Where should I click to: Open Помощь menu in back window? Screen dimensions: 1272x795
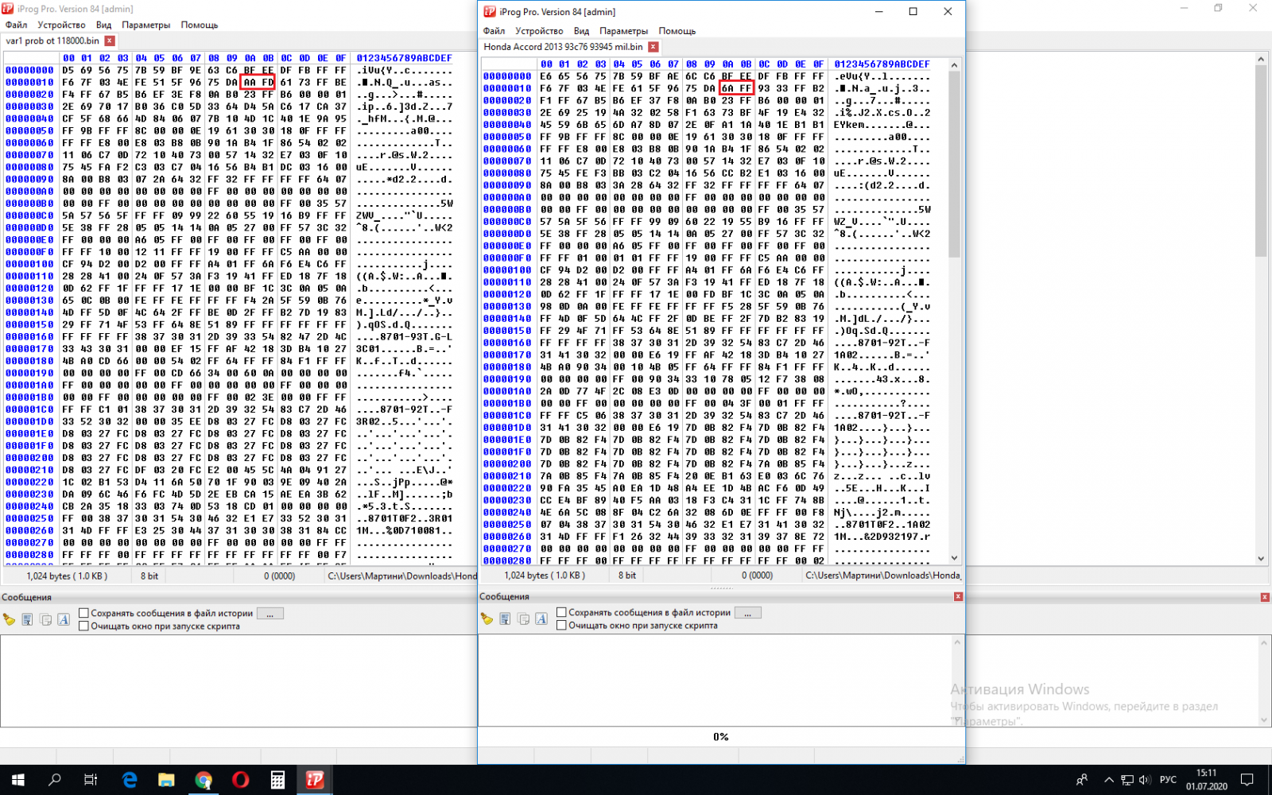click(x=199, y=25)
